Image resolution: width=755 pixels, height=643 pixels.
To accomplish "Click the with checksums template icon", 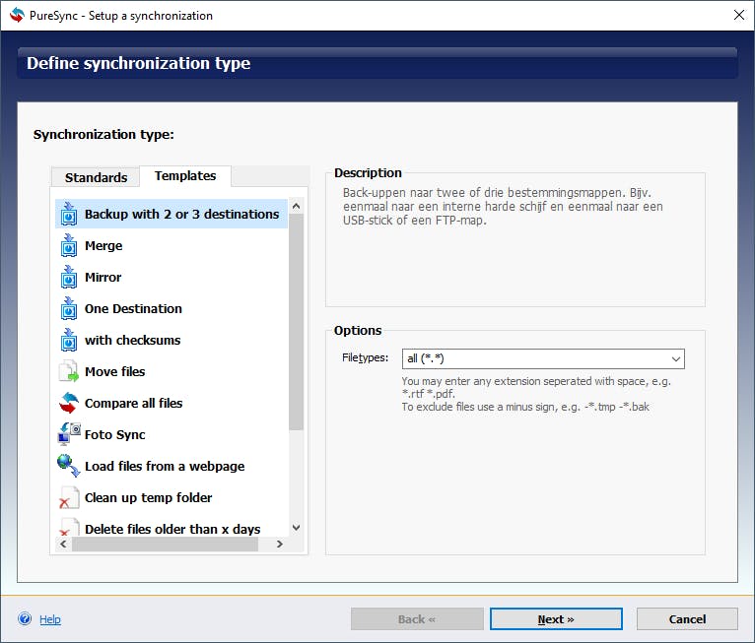I will [69, 340].
